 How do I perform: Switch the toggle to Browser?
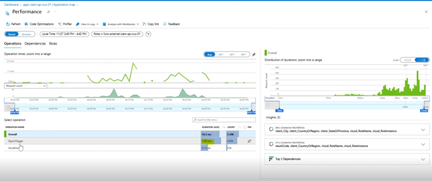(27, 34)
